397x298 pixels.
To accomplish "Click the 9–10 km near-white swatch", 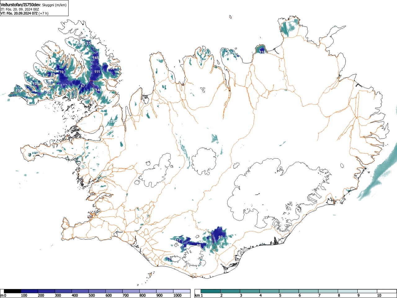I will [367, 291].
